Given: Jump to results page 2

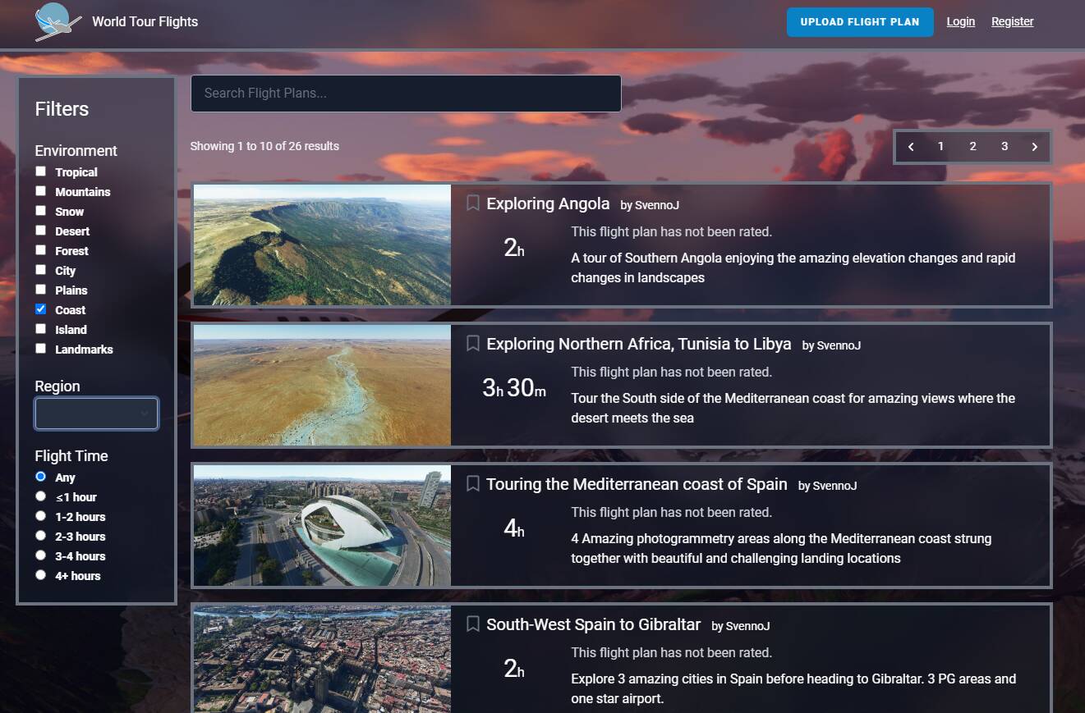Looking at the screenshot, I should click(x=972, y=147).
